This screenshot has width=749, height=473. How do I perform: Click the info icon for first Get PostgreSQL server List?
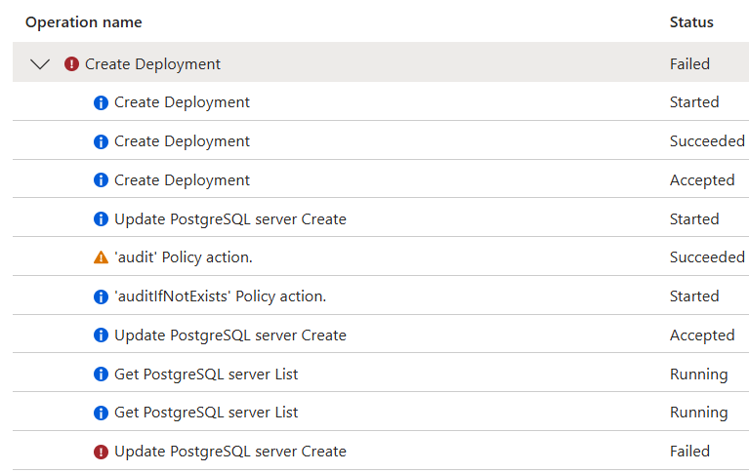pos(101,374)
